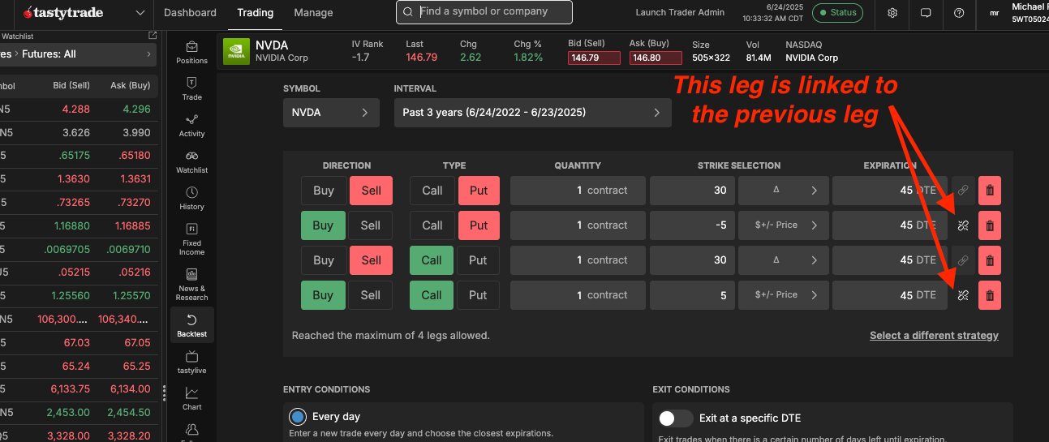Enable Exit at a specific DTE
The width and height of the screenshot is (1049, 442).
coord(676,418)
